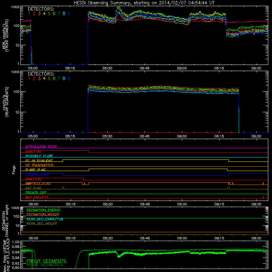The image size is (272, 272).
Task: Click the DECIMATION_ENERGY legend entry
Action: coord(44,210)
